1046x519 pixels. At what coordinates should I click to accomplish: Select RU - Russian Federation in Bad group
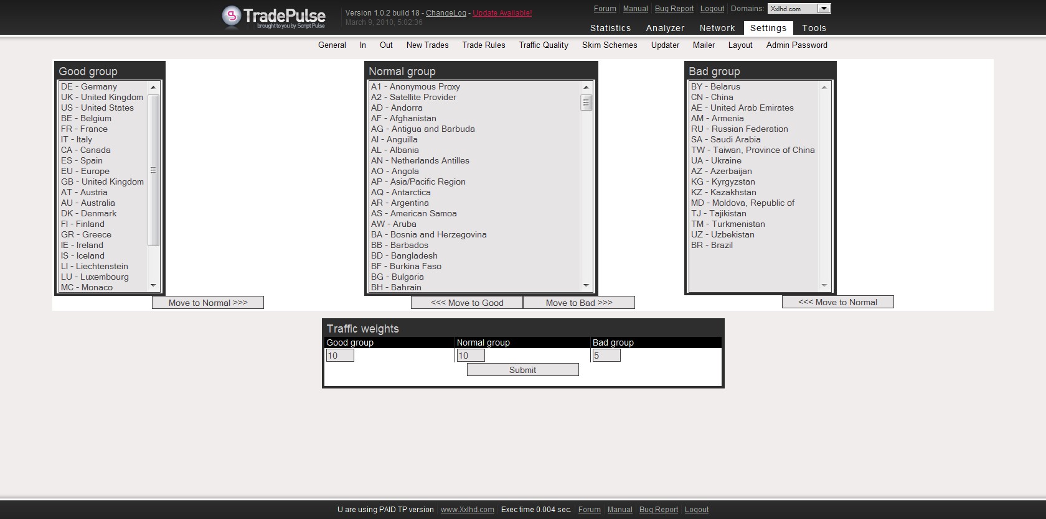739,129
